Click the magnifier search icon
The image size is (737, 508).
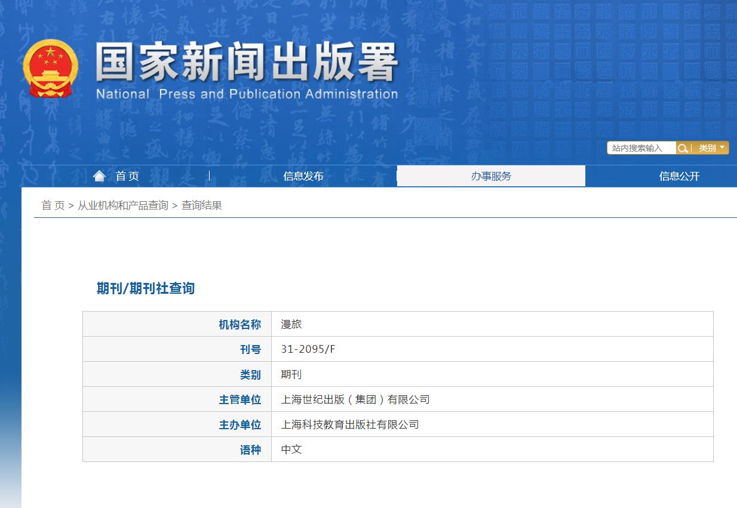683,147
